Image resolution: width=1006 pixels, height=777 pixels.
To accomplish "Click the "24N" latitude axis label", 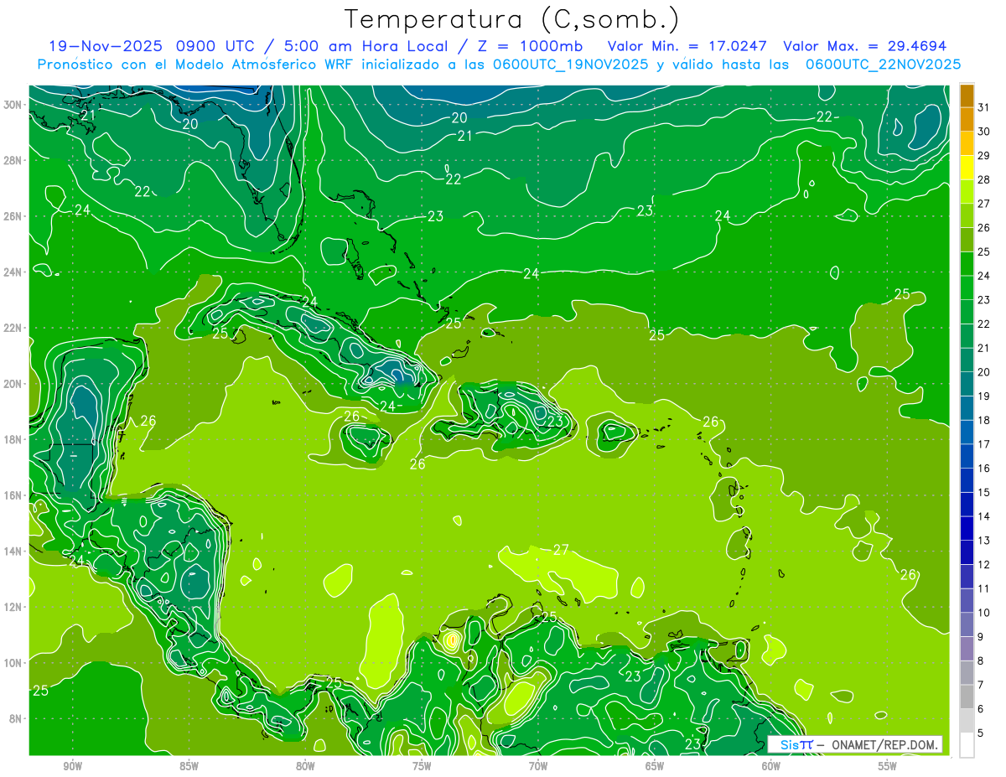I will click(14, 272).
